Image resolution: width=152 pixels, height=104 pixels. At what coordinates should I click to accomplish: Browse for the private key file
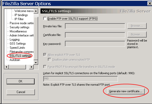coord(137,26)
